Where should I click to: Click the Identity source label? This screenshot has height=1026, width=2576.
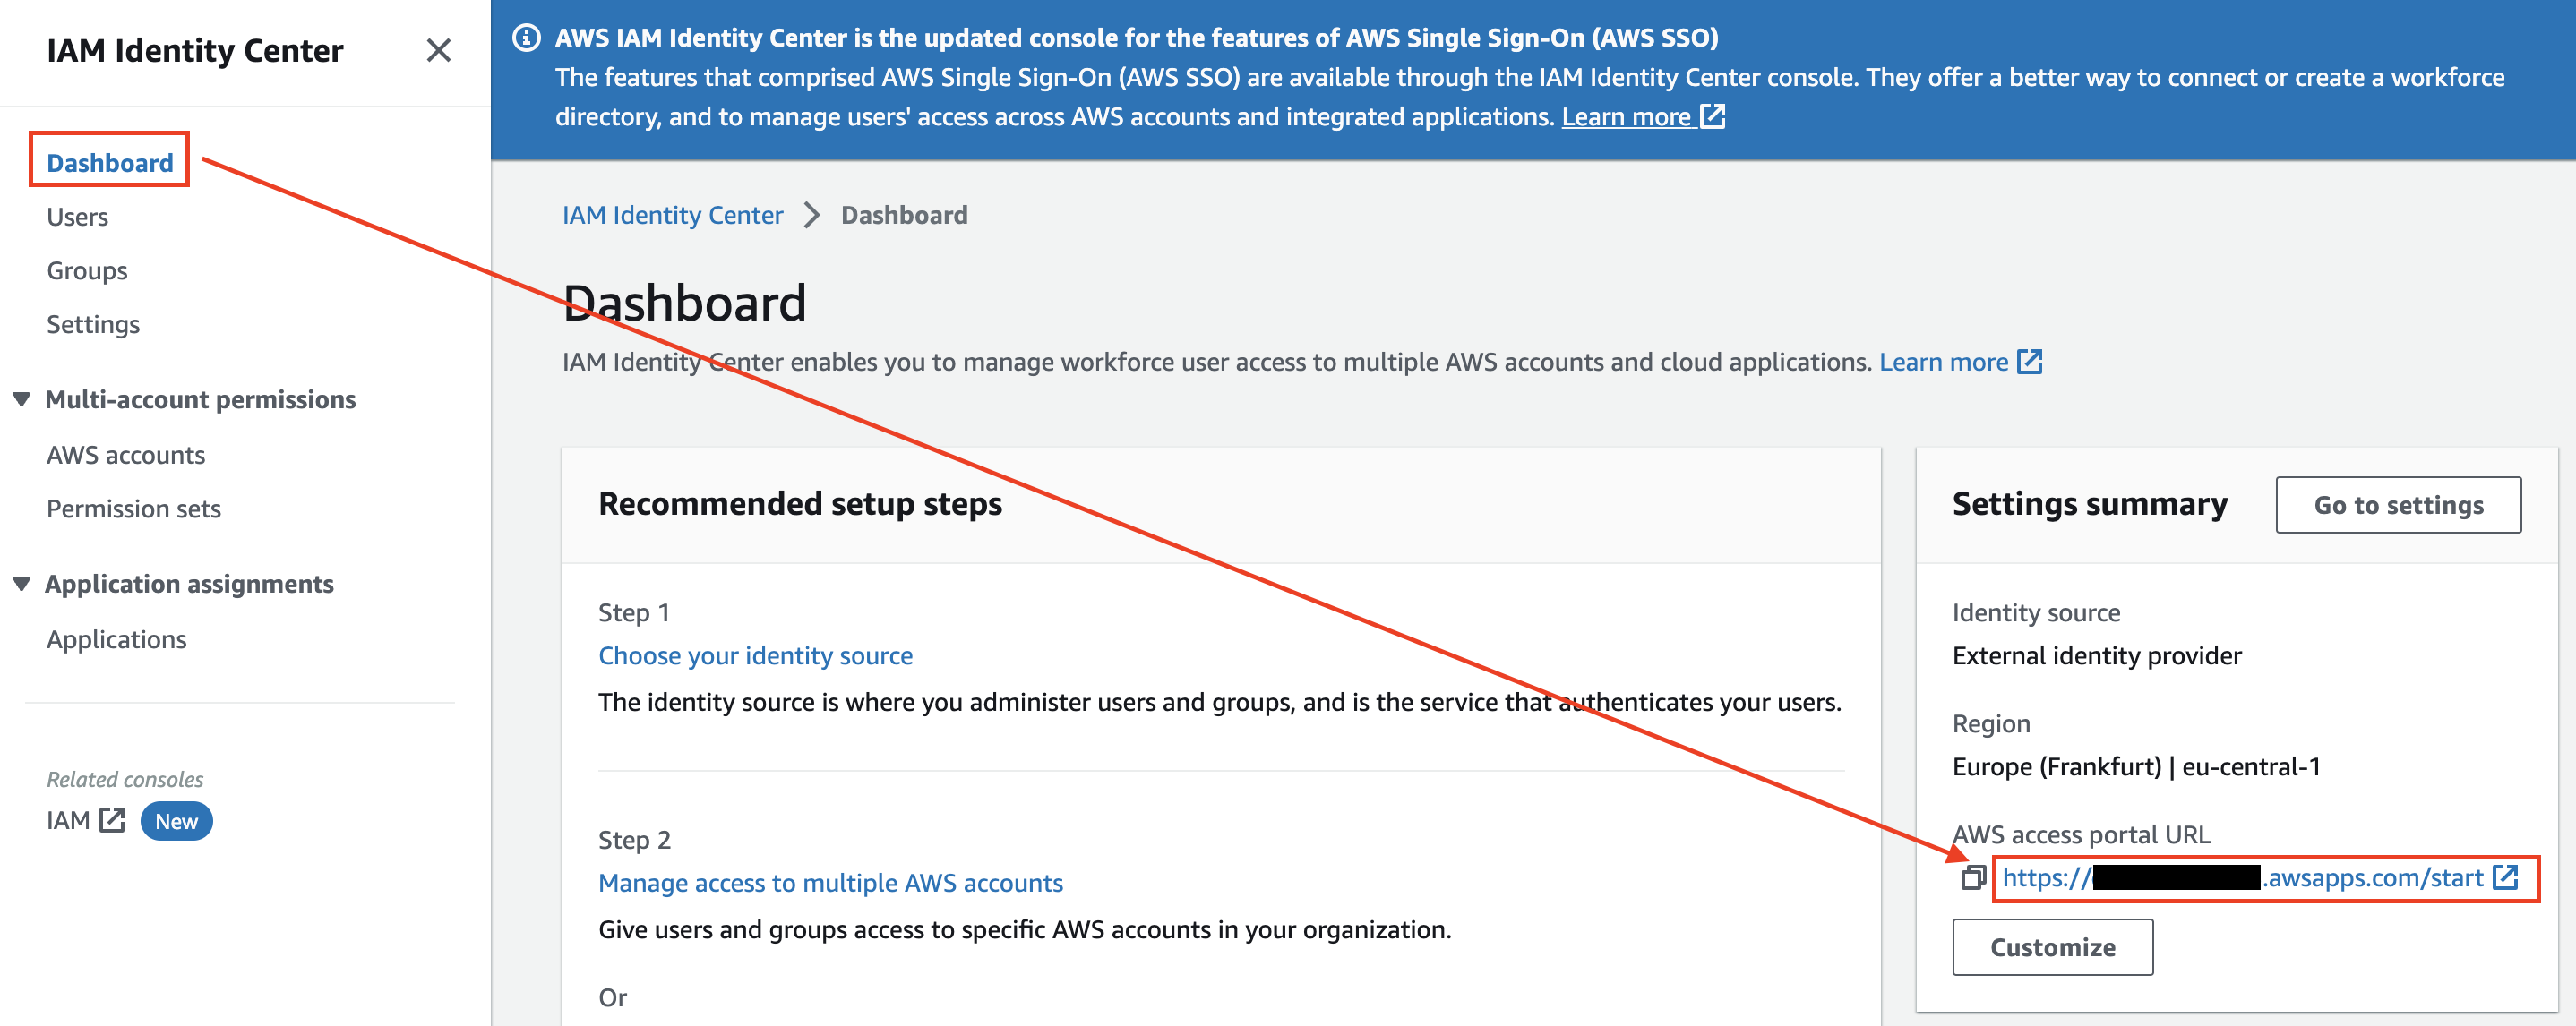coord(2036,613)
